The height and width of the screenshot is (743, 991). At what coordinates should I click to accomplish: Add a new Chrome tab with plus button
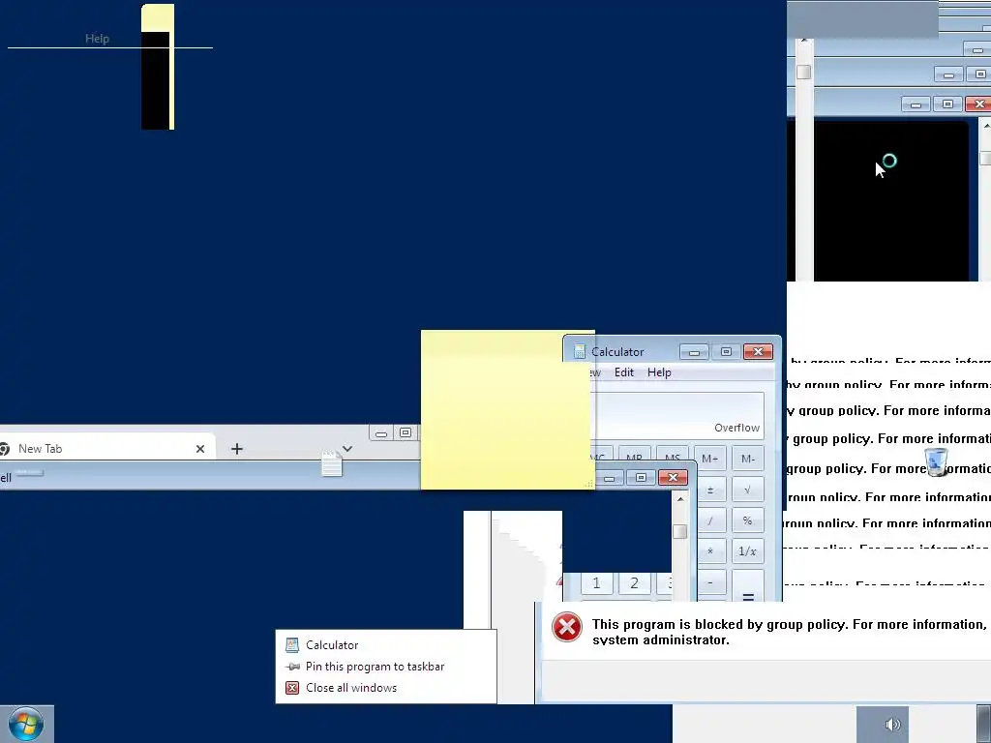237,449
